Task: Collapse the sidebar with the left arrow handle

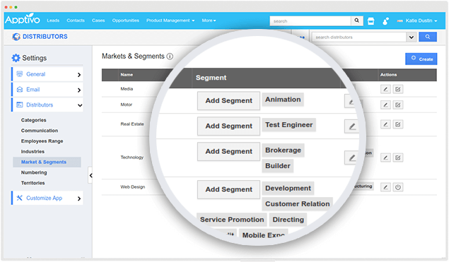Action: [91, 175]
